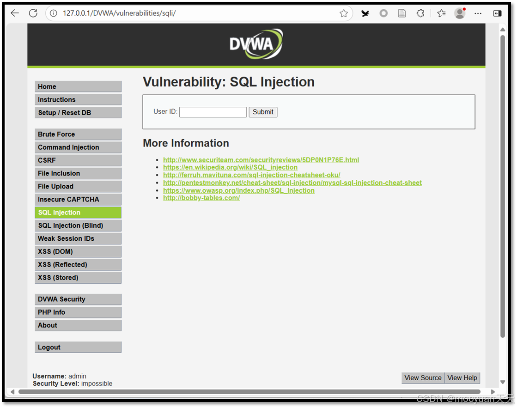Click the View Help button
This screenshot has width=517, height=408.
click(x=462, y=378)
